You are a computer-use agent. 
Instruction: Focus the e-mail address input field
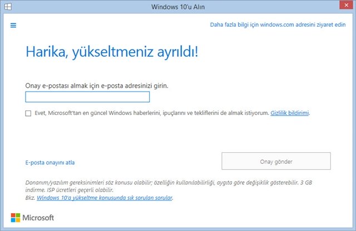pyautogui.click(x=87, y=97)
